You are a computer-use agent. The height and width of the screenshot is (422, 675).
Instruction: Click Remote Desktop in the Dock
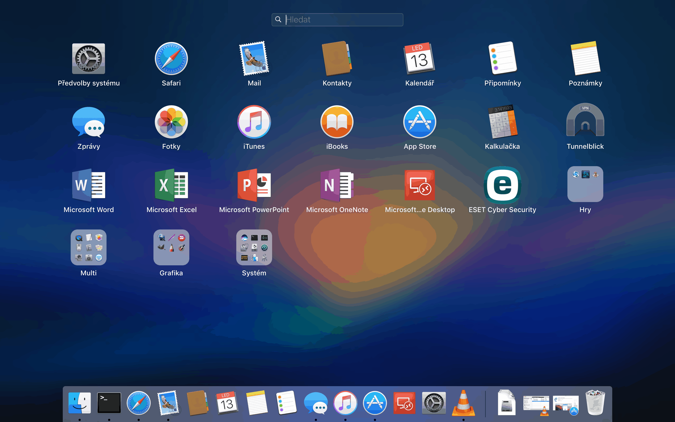404,403
